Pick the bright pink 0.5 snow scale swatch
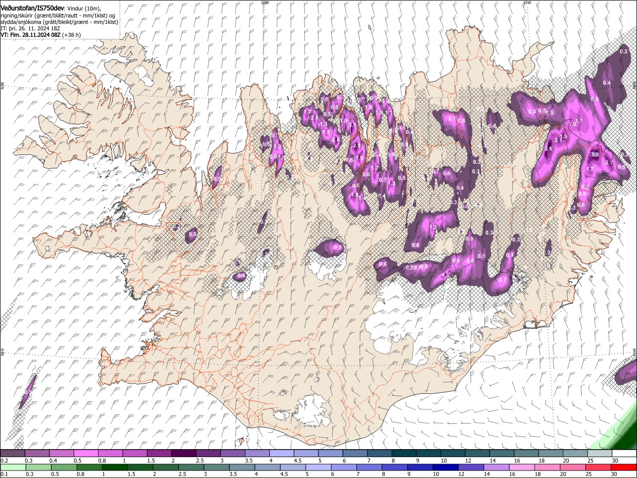637x478 pixels. (86, 454)
